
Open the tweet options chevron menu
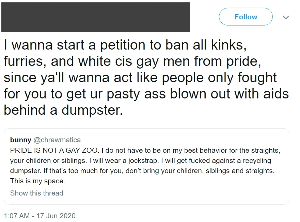click(x=286, y=17)
